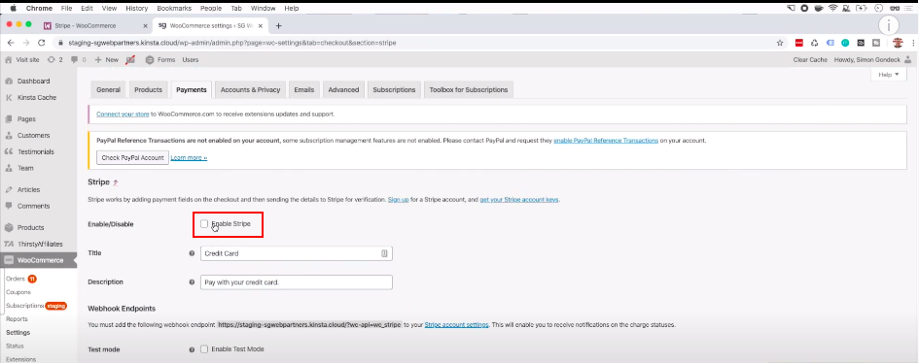The width and height of the screenshot is (919, 363).
Task: Bookmark page with the star icon
Action: click(780, 43)
